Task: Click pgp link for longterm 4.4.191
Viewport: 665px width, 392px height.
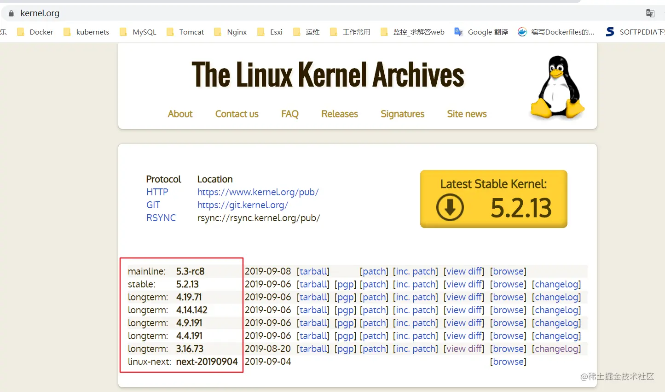Action: click(x=346, y=336)
